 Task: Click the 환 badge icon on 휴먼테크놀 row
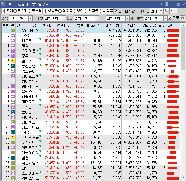(x=13, y=137)
